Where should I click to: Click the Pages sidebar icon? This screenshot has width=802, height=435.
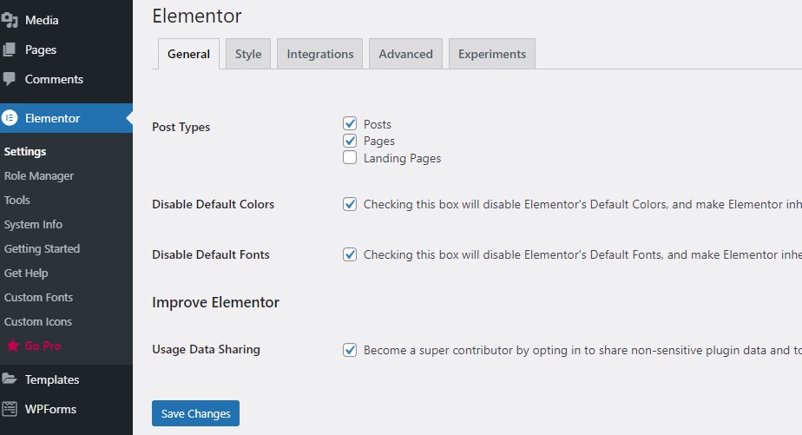(10, 49)
